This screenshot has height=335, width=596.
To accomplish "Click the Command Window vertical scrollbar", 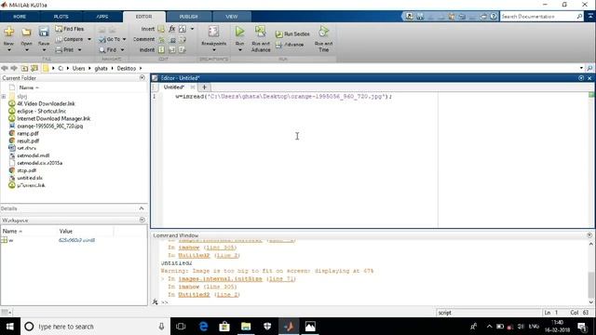I will pyautogui.click(x=590, y=285).
